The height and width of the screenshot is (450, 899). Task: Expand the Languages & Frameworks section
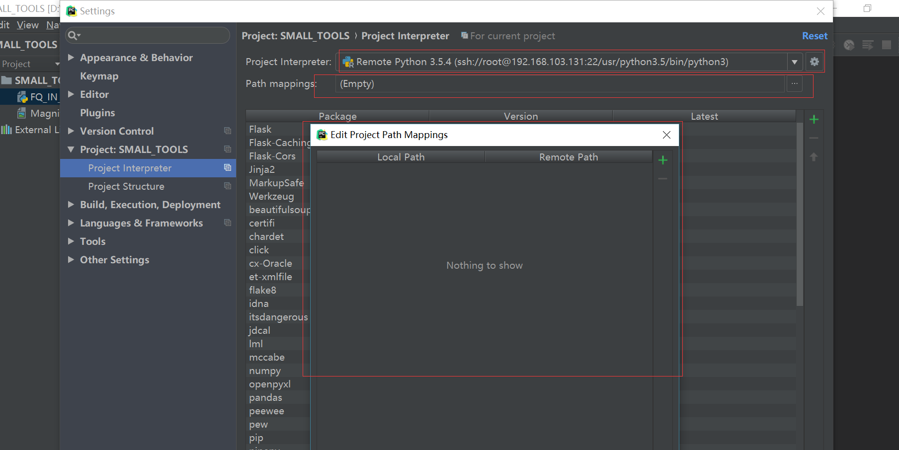pos(71,223)
